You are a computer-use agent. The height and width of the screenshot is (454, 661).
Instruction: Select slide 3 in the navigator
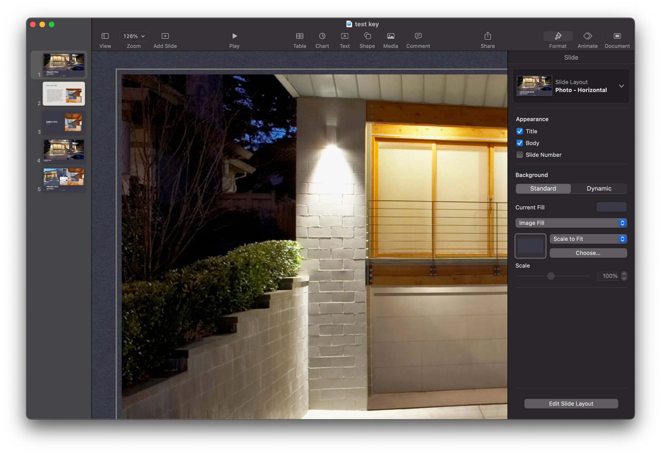tap(63, 122)
